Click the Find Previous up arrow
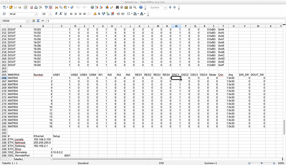 175,7
